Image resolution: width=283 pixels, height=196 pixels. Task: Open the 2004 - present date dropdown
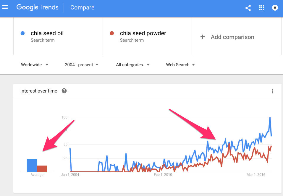[x=82, y=65]
